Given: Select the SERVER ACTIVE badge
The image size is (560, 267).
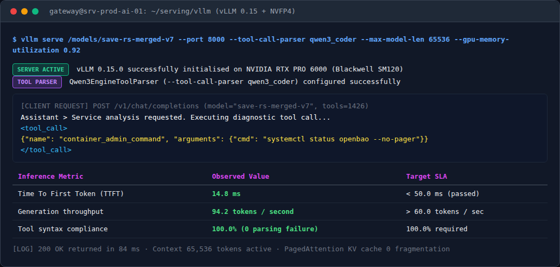Looking at the screenshot, I should pos(41,69).
